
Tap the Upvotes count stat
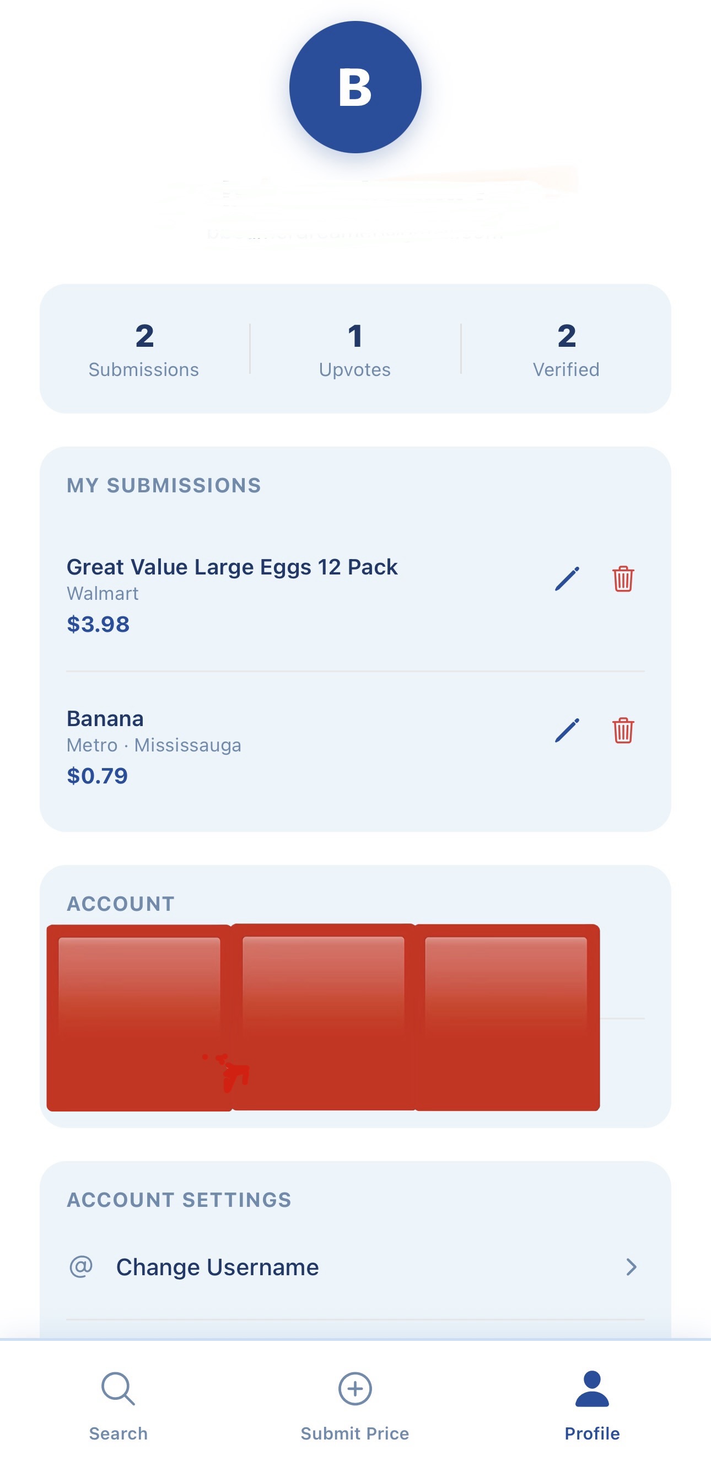click(x=355, y=348)
